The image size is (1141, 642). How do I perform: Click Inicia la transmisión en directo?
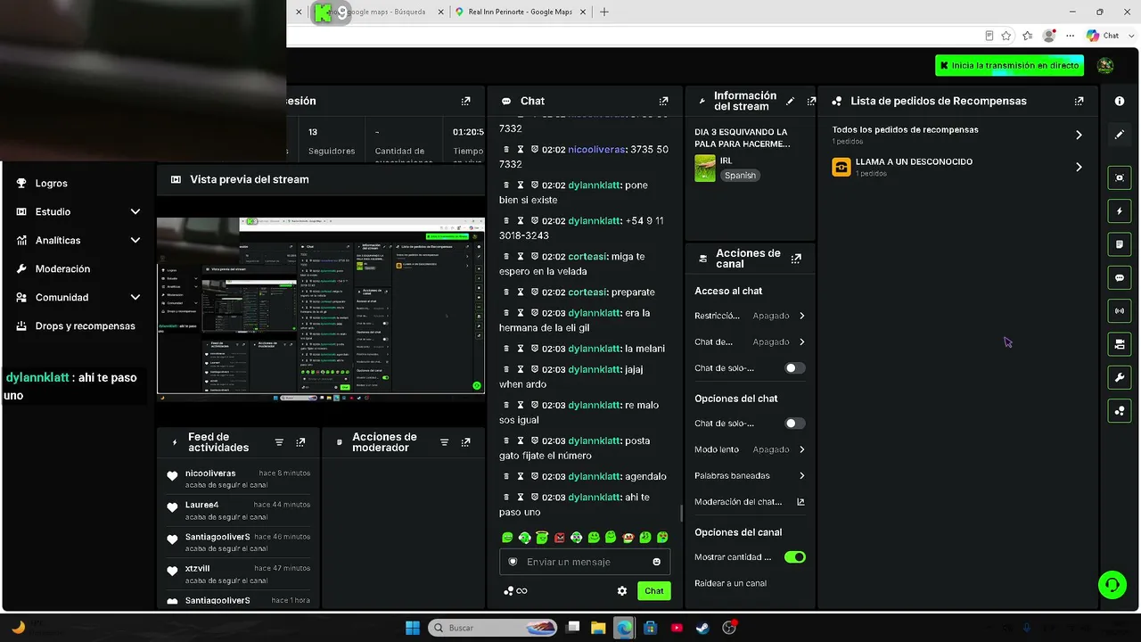point(1009,65)
